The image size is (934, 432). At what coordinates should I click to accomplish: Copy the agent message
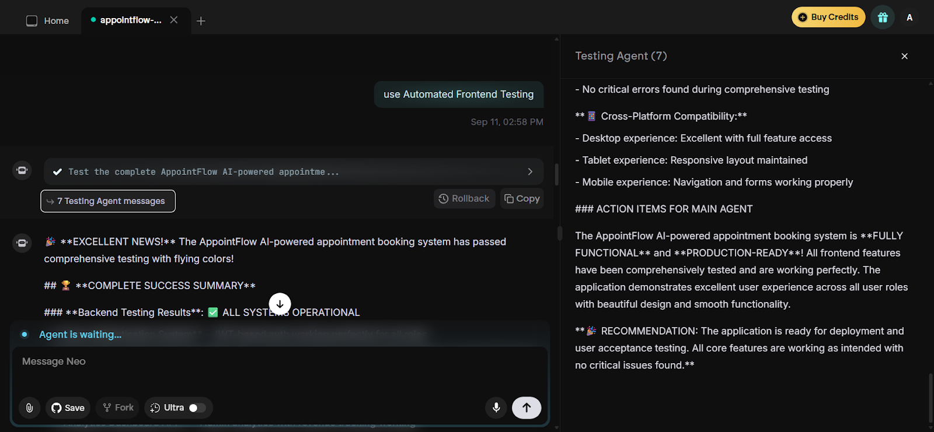[522, 198]
